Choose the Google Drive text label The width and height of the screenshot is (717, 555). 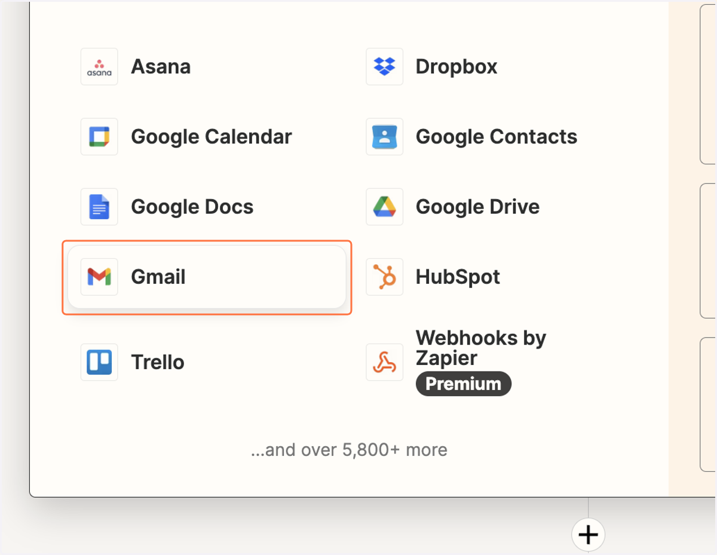[x=477, y=207]
